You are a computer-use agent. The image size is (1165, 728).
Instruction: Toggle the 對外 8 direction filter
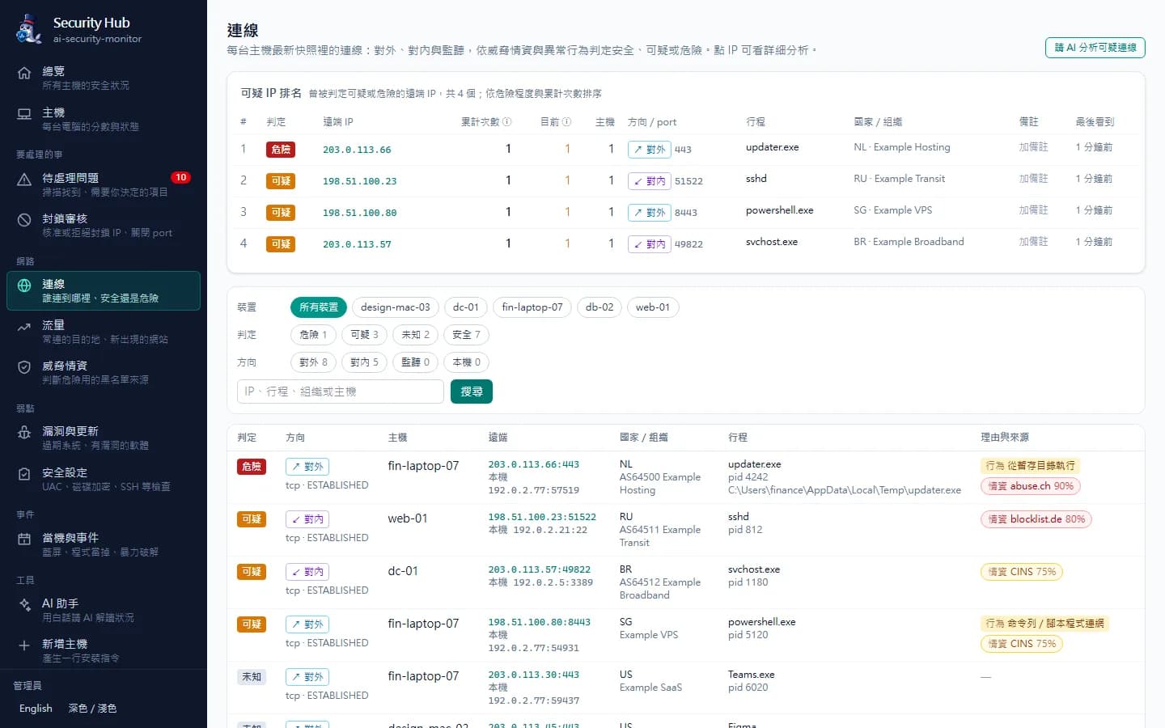tap(313, 362)
